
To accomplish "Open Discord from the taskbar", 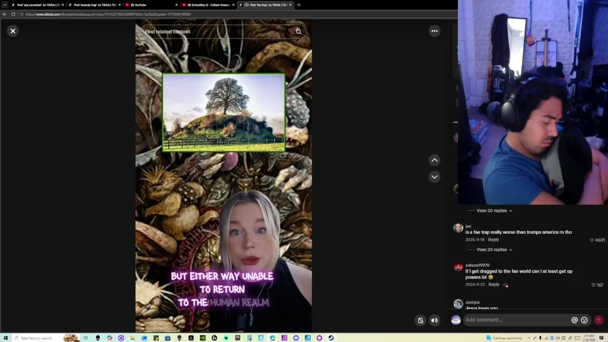I will pyautogui.click(x=296, y=338).
